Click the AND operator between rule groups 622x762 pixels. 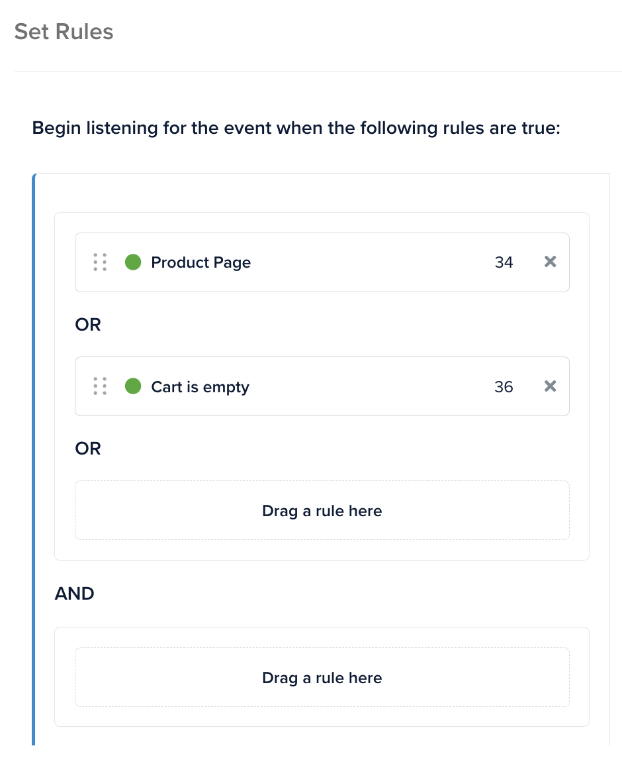coord(74,594)
